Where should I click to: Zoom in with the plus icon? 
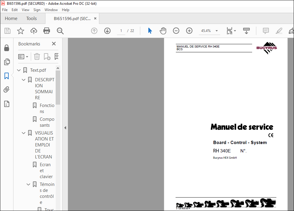coord(189,31)
